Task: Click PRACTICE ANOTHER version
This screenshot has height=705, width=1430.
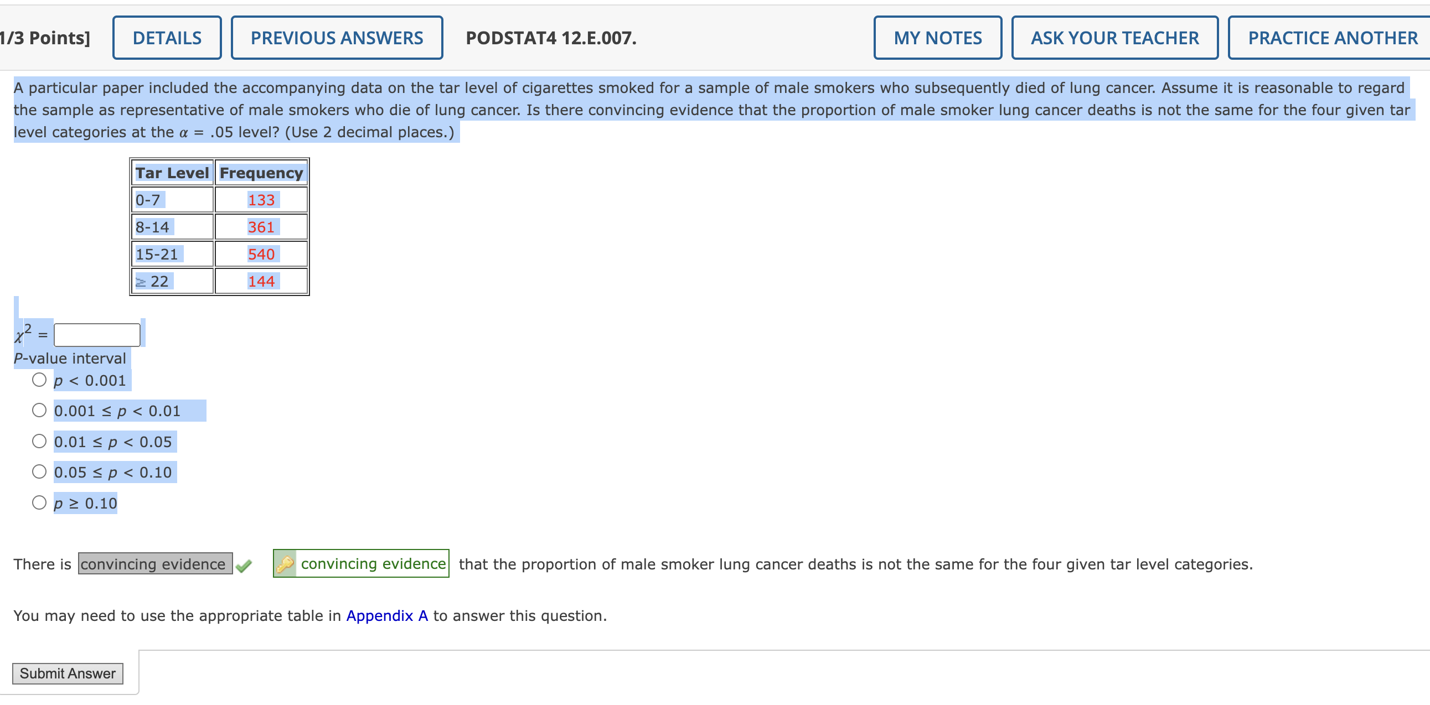Action: [x=1331, y=37]
